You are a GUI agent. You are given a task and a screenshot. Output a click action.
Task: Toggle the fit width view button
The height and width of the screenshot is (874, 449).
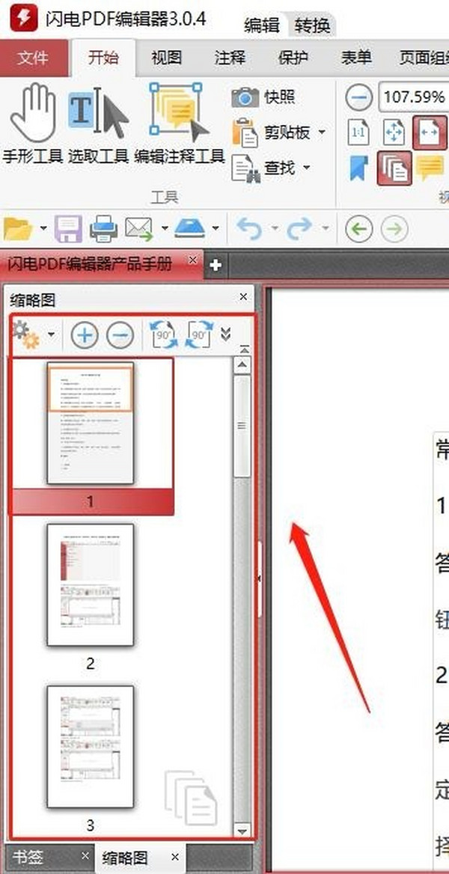tap(430, 132)
